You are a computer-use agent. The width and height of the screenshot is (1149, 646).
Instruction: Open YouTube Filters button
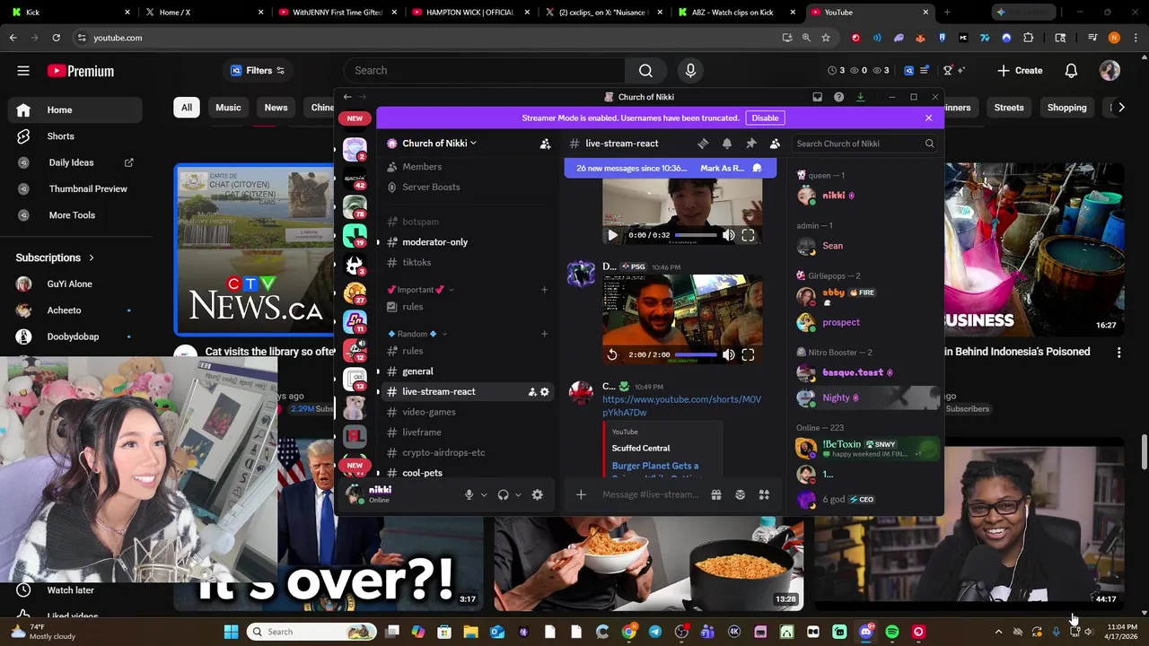pos(258,71)
